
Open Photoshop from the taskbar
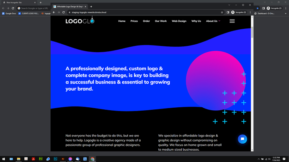(x=55, y=159)
